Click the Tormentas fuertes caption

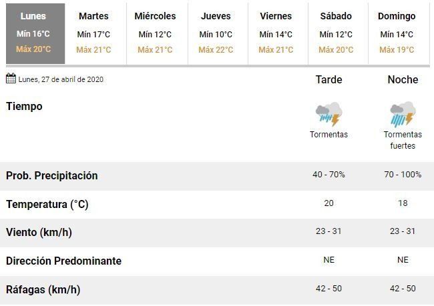[x=403, y=140]
